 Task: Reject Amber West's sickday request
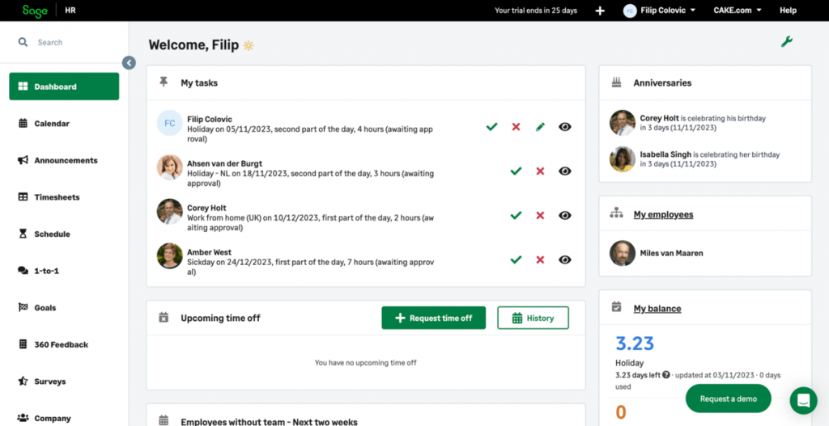point(540,259)
